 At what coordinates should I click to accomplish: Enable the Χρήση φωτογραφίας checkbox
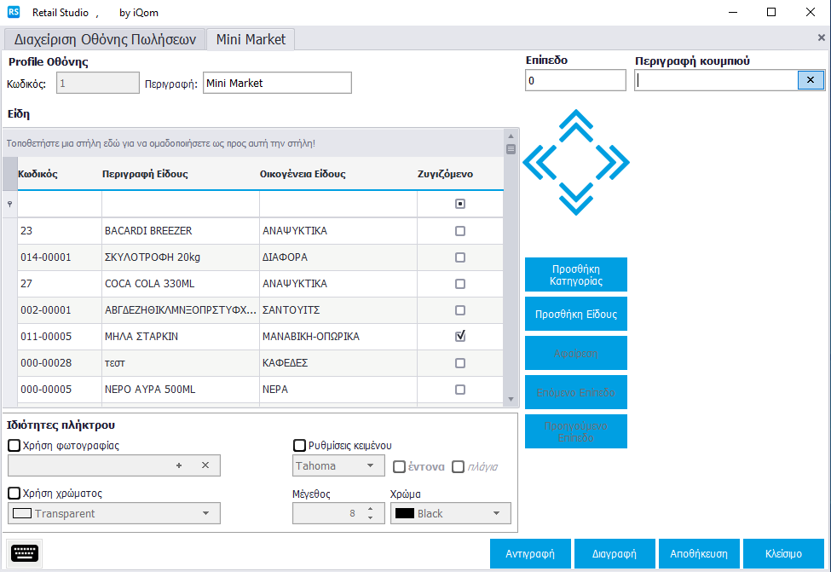[14, 445]
